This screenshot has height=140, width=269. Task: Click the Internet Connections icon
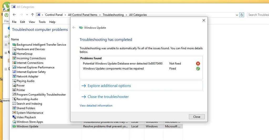click(14, 63)
